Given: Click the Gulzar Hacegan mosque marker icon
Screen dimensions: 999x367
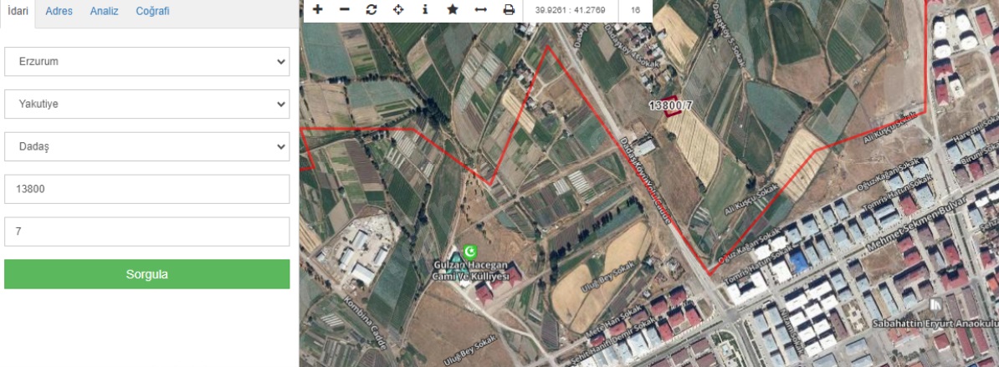Looking at the screenshot, I should pos(470,252).
